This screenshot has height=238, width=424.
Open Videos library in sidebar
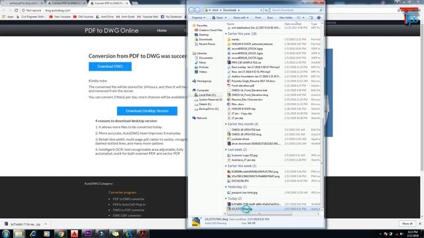coord(201,72)
